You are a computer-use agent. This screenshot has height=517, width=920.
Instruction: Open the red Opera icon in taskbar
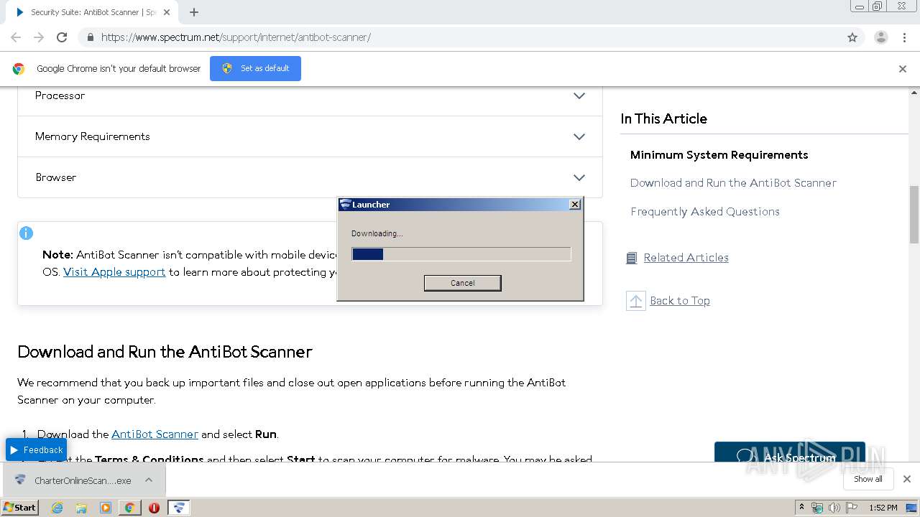(x=154, y=508)
